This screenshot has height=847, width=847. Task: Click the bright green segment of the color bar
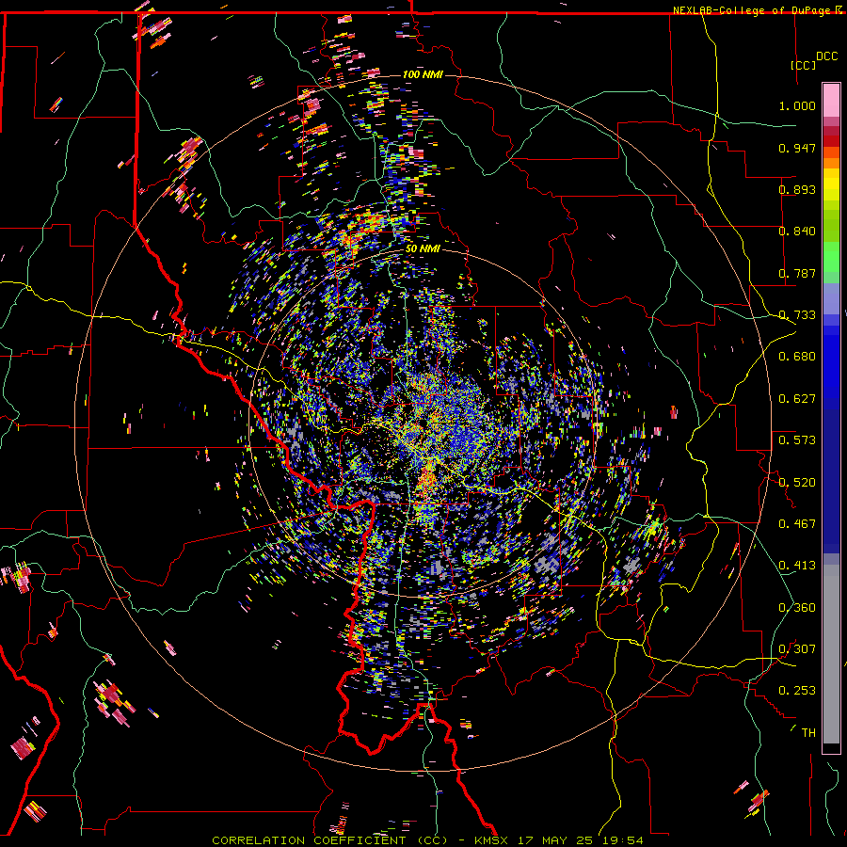831,257
